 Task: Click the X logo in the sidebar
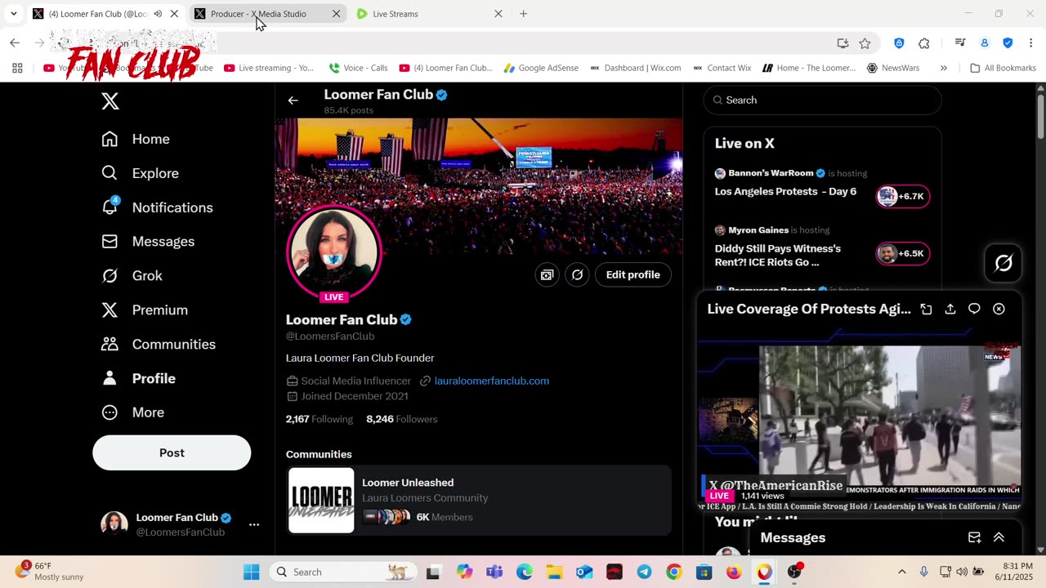pyautogui.click(x=110, y=101)
